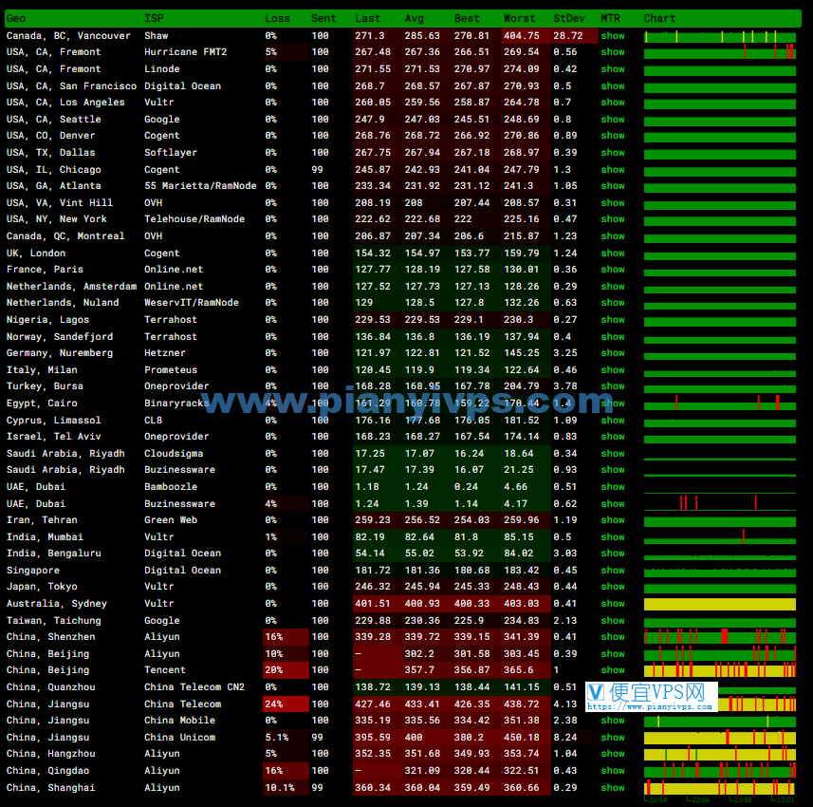Open show for Iran Tehran Green Web
Image resolution: width=813 pixels, height=807 pixels.
612,520
